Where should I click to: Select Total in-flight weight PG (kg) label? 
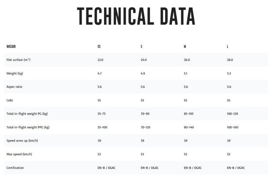(x=27, y=114)
